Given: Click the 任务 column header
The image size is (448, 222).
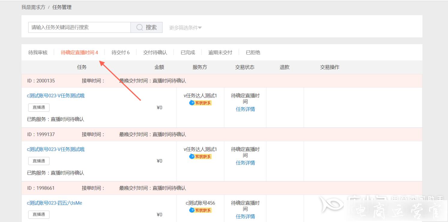Looking at the screenshot, I should (82, 67).
